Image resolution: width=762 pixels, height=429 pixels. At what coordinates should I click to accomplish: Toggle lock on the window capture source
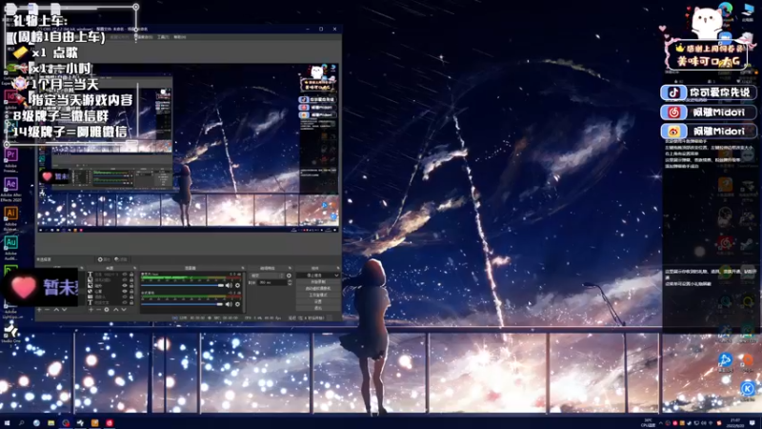point(131,296)
